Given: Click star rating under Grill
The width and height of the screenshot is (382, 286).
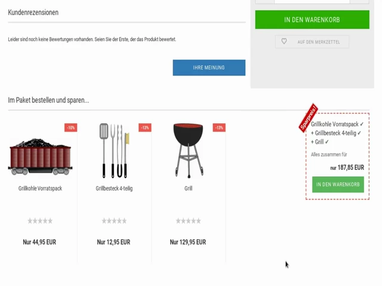Looking at the screenshot, I should (189, 221).
